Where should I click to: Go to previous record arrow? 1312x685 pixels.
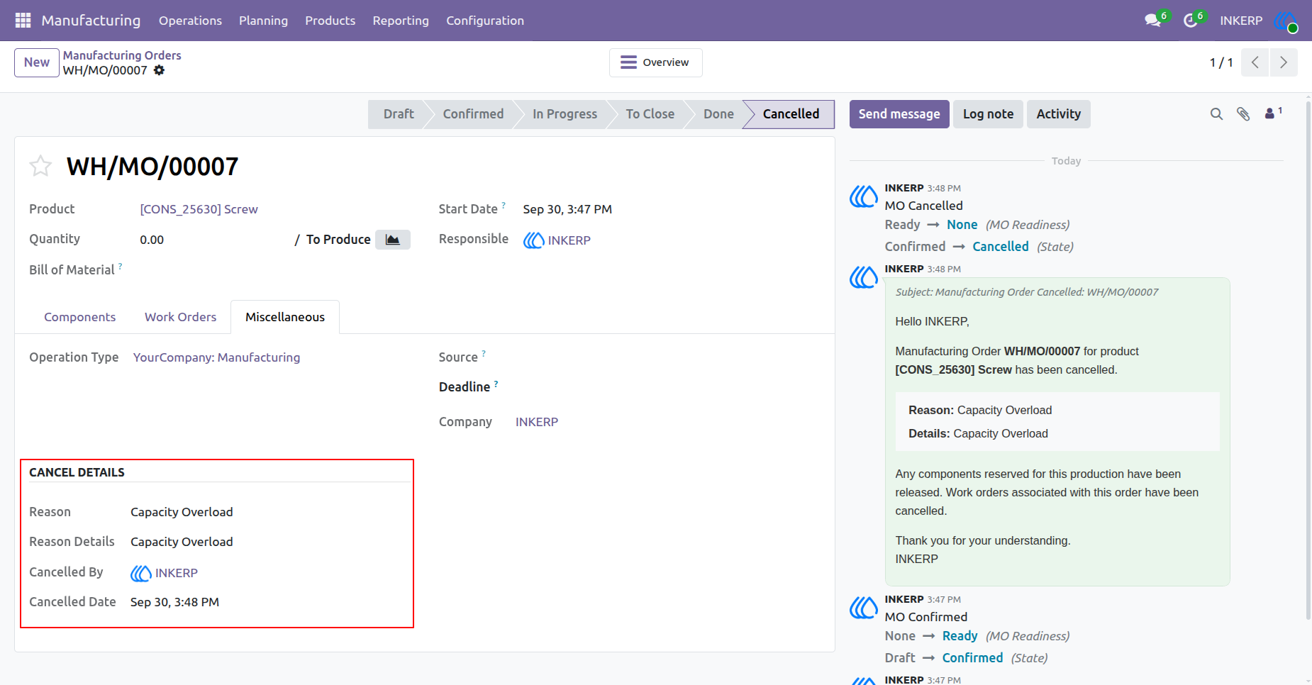pos(1255,62)
